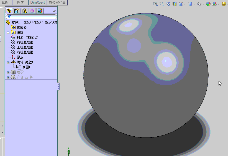Click the panel collapse handle beside tree
228x156 pixels.
pyautogui.click(x=58, y=87)
